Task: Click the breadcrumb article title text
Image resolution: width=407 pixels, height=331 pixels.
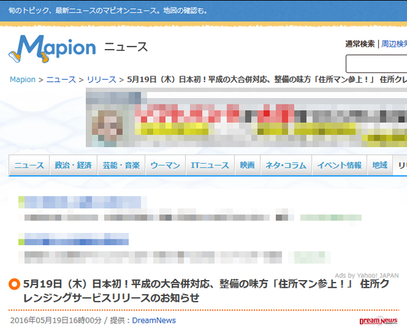Action: [x=267, y=80]
